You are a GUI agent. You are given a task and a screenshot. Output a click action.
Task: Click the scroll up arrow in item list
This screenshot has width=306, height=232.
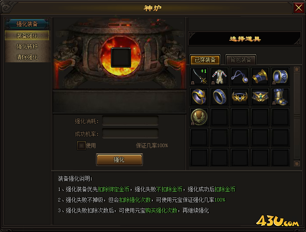tap(297, 69)
